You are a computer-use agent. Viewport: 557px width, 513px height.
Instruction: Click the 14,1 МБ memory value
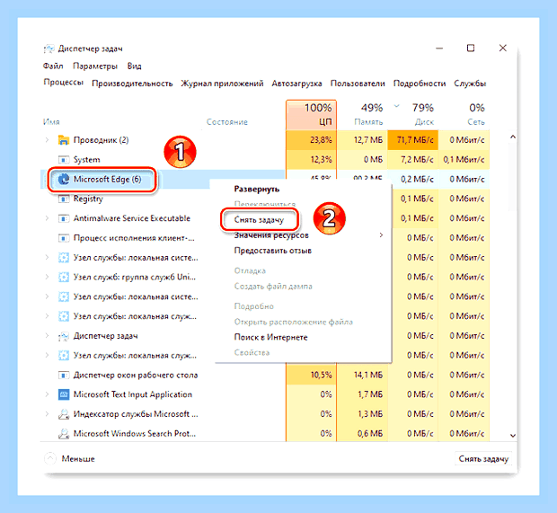[x=368, y=375]
